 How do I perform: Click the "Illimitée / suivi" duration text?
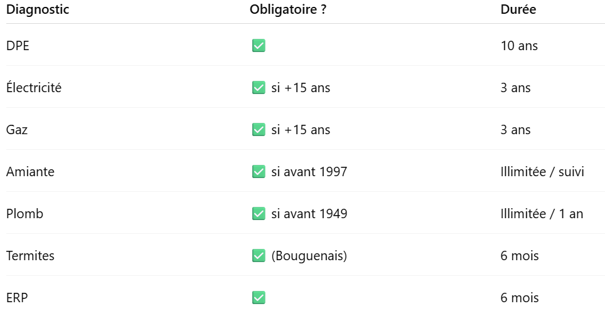click(x=542, y=172)
